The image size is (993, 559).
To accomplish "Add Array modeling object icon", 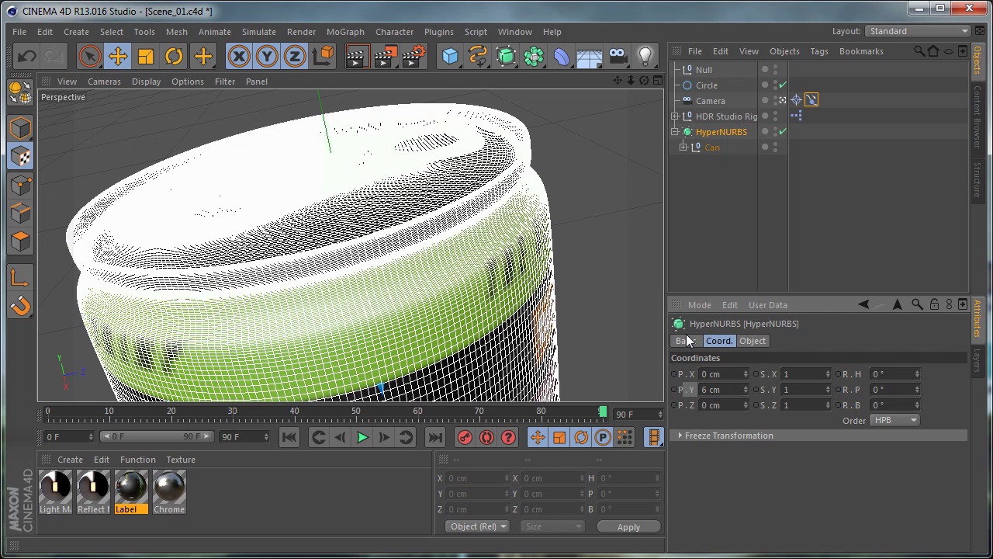I will coord(534,56).
